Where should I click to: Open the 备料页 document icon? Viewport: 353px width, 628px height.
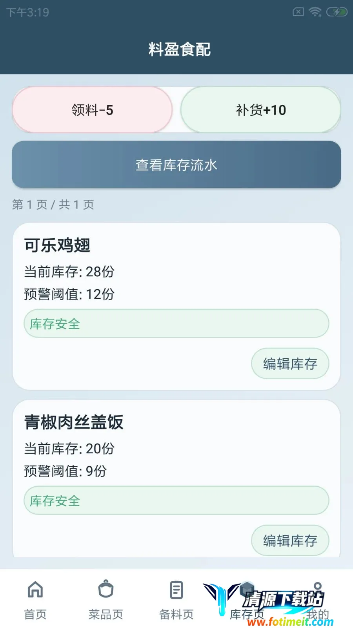(x=176, y=590)
